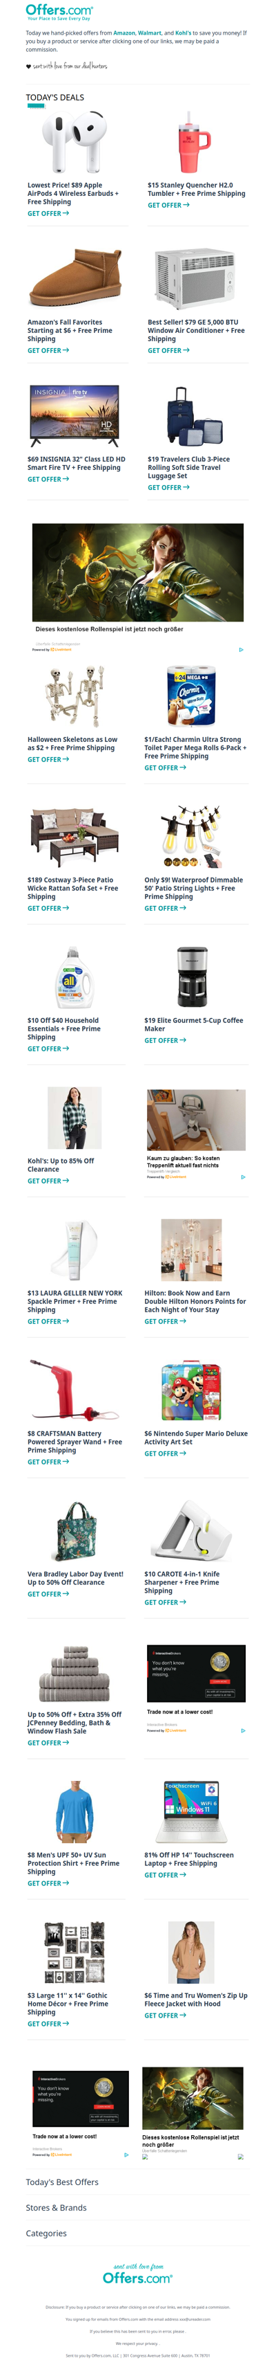
Task: Open the Stanley Quencher tumbler image
Action: point(195,143)
